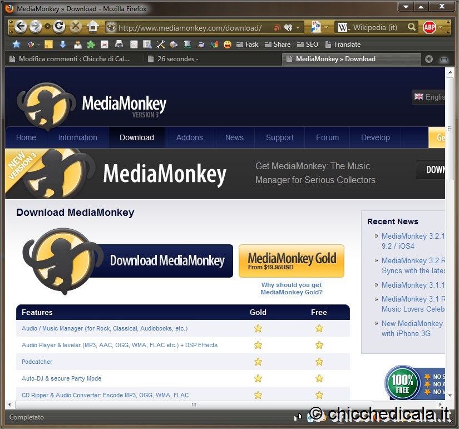
Task: Click the search magnifier icon
Action: pos(412,27)
